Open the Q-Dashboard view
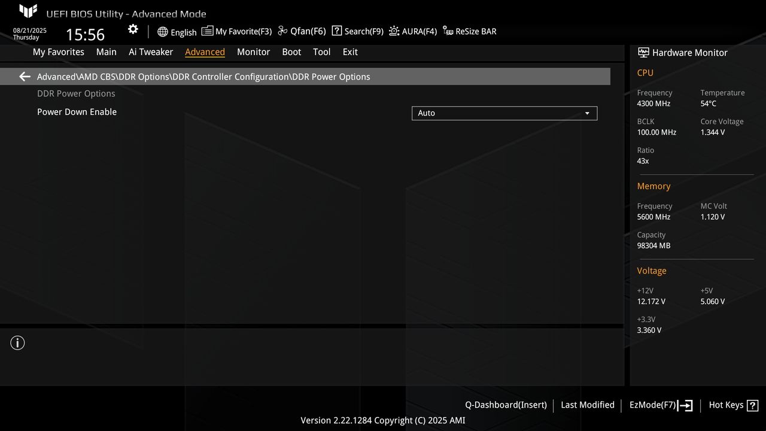766x431 pixels. 506,405
